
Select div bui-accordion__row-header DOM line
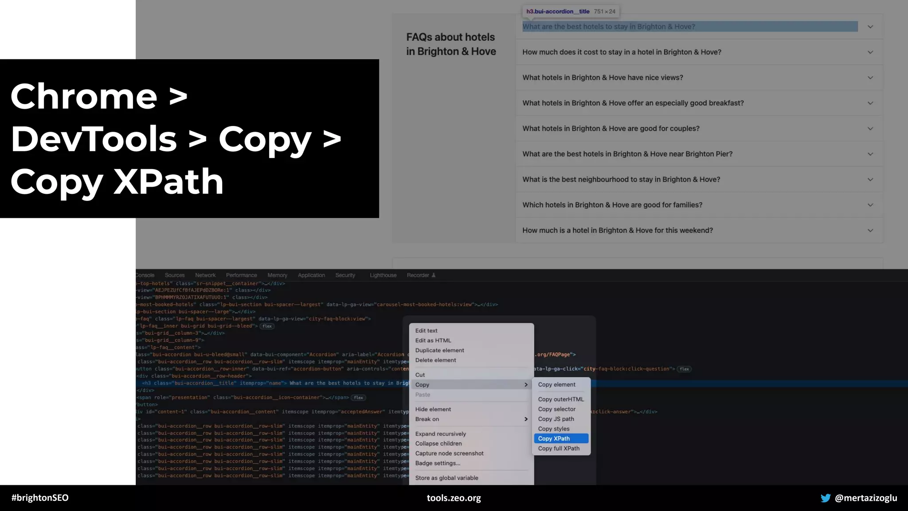[194, 376]
